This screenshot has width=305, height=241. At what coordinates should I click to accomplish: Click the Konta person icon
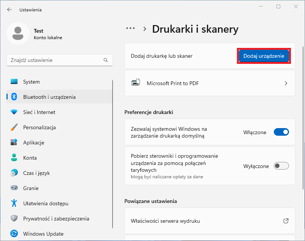[x=14, y=157]
